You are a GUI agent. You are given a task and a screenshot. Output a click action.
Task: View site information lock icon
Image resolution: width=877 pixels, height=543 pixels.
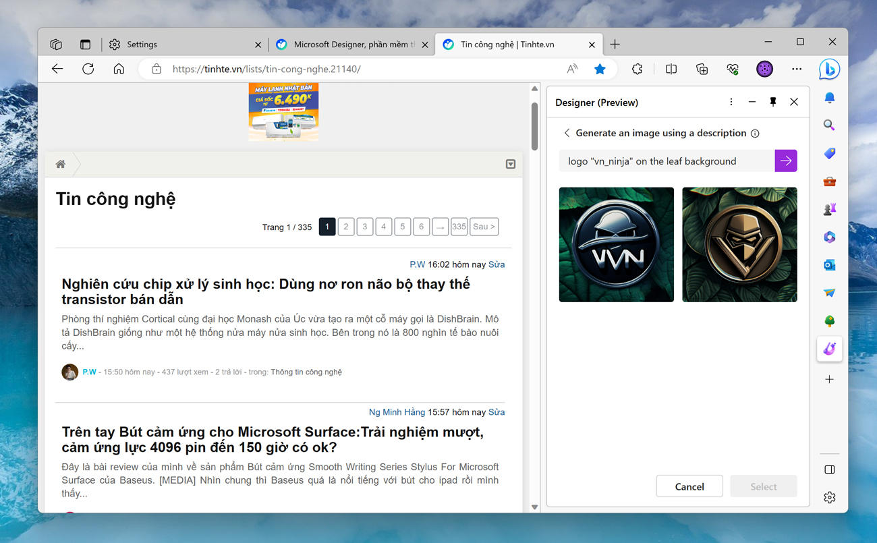click(x=157, y=69)
